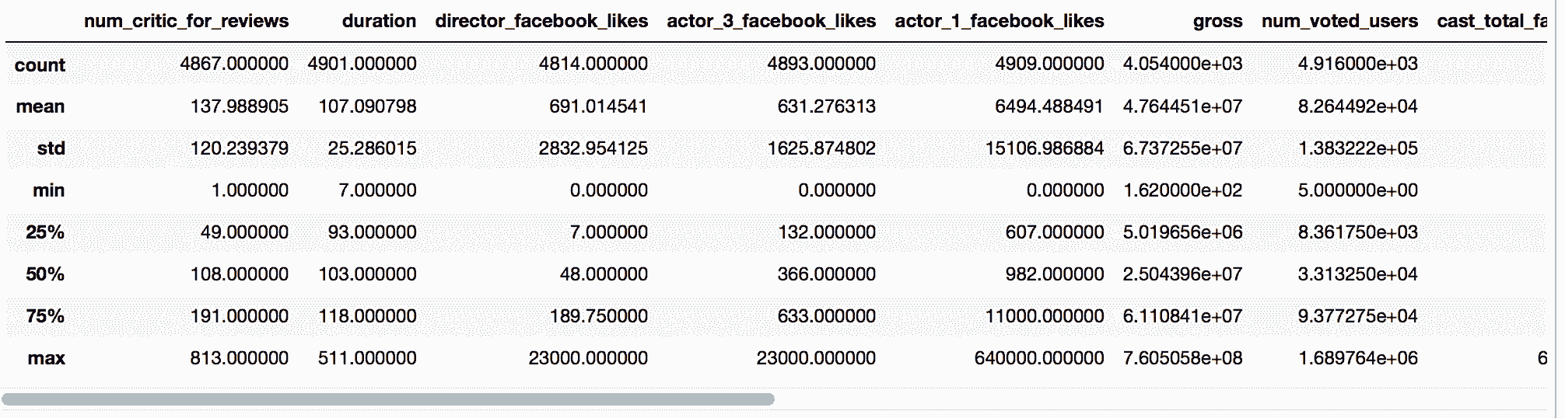
Task: Click the mean row label
Action: coord(40,106)
